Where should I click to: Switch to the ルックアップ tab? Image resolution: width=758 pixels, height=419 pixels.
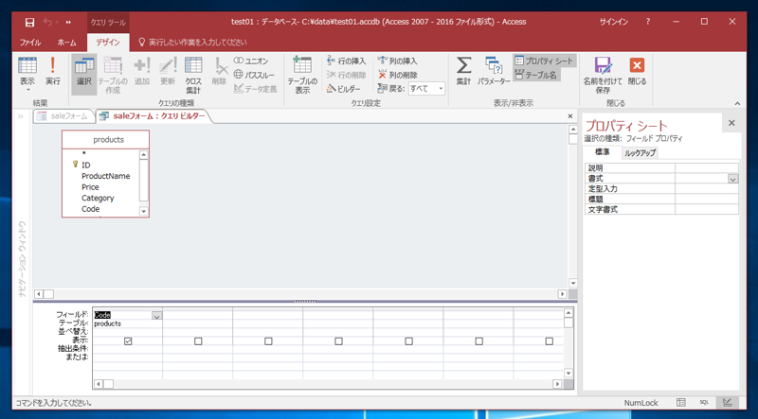click(640, 152)
